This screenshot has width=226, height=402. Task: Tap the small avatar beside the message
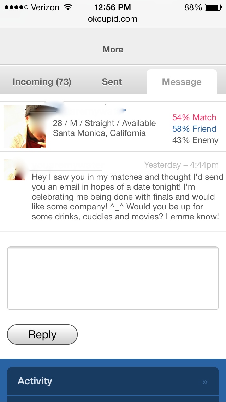(14, 170)
